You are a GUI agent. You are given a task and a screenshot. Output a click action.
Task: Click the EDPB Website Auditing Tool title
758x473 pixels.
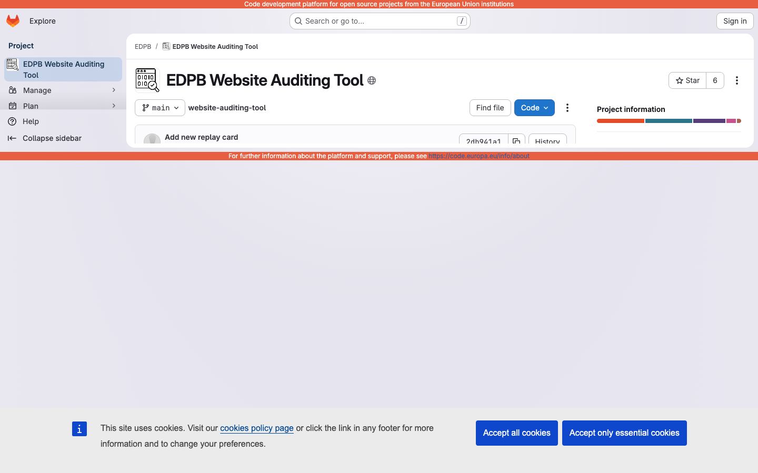(x=265, y=80)
